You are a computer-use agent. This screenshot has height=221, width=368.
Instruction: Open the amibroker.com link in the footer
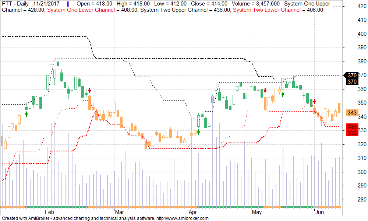(x=183, y=218)
